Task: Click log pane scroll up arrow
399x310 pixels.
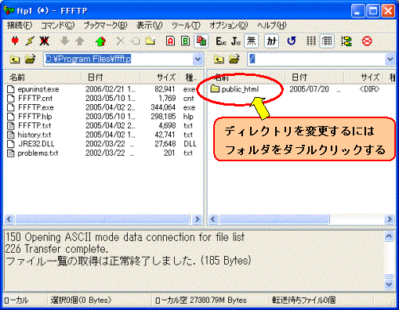Action: [389, 236]
